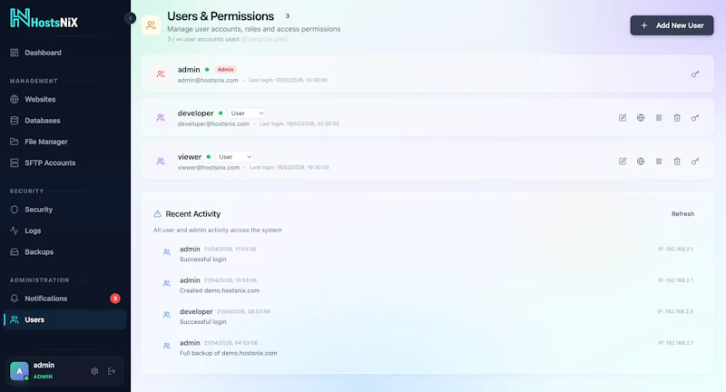
Task: Click the user count badge beside title
Action: point(287,16)
